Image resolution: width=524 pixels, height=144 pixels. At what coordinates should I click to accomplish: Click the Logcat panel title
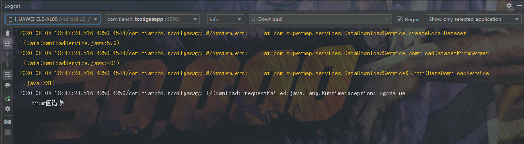click(12, 6)
